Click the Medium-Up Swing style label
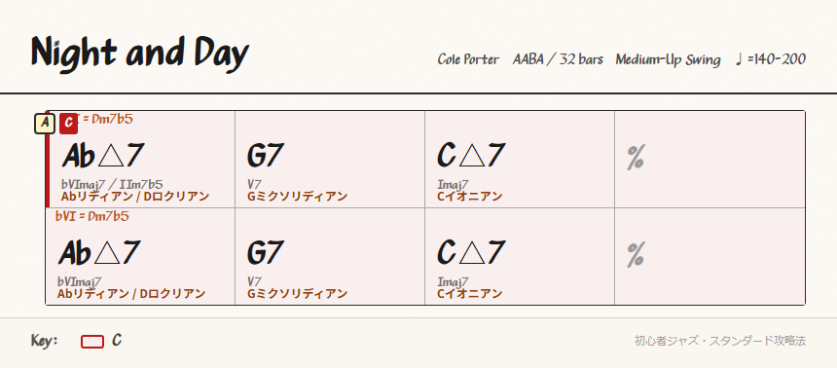 pyautogui.click(x=668, y=59)
